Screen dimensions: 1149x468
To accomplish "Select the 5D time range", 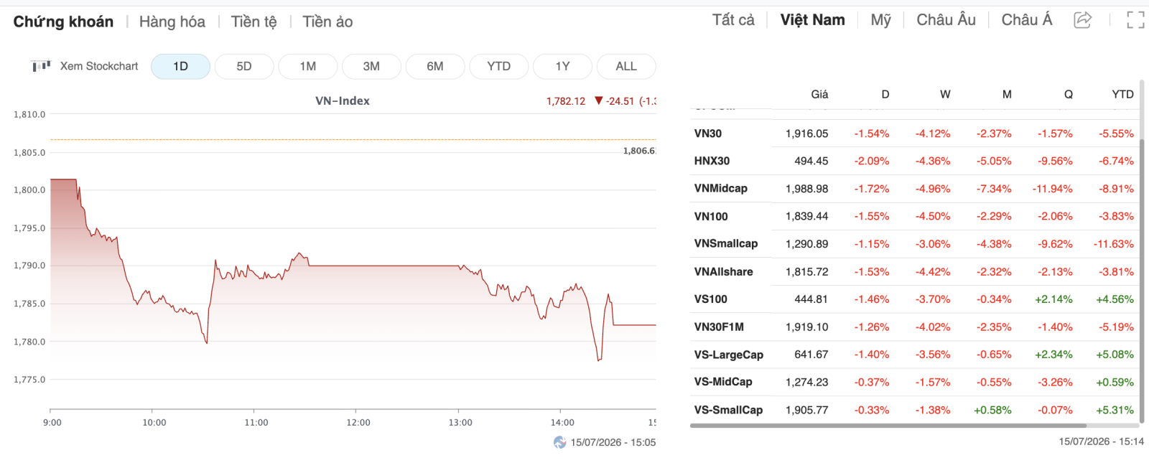I will click(244, 66).
